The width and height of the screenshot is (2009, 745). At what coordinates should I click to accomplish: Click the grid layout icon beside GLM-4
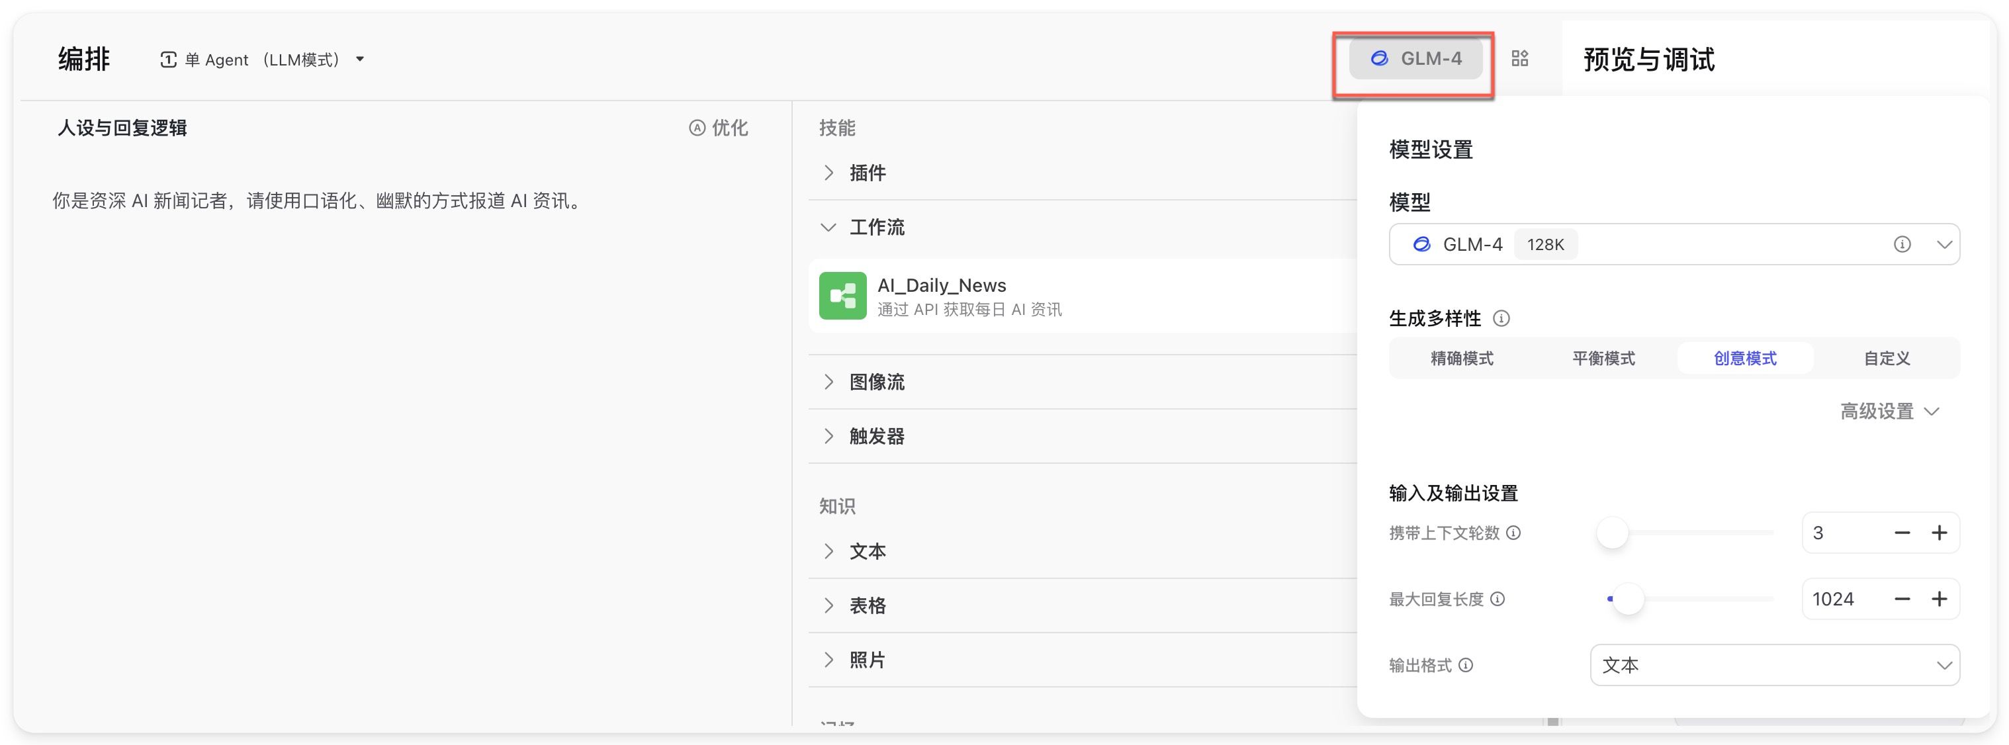pos(1519,58)
